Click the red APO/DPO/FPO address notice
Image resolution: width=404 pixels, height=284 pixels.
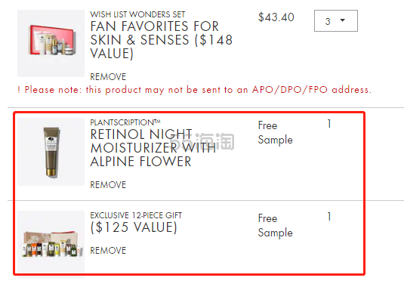[195, 90]
